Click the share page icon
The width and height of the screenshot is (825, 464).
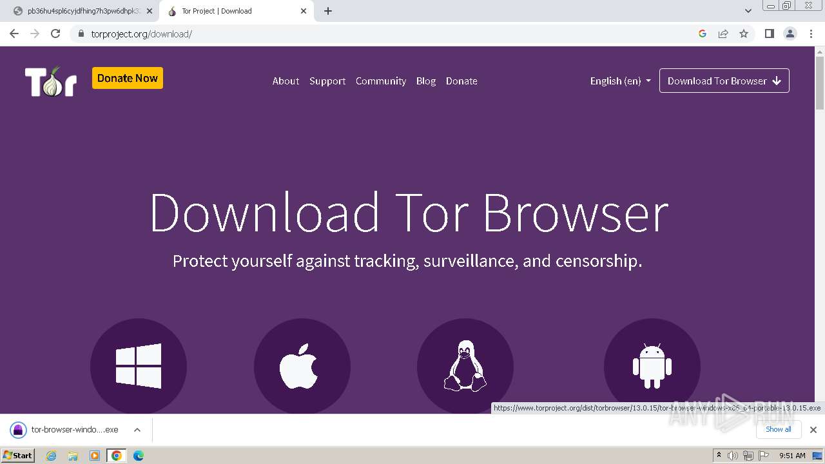[723, 34]
